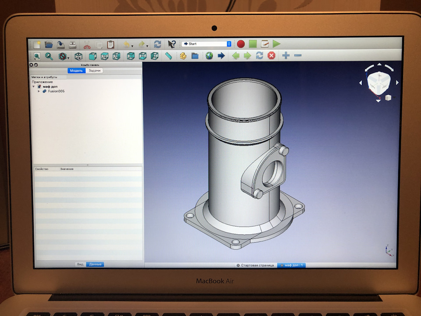Screen dimensions: 421x316
Task: Open the macros dialog notepad icon
Action: pos(265,43)
